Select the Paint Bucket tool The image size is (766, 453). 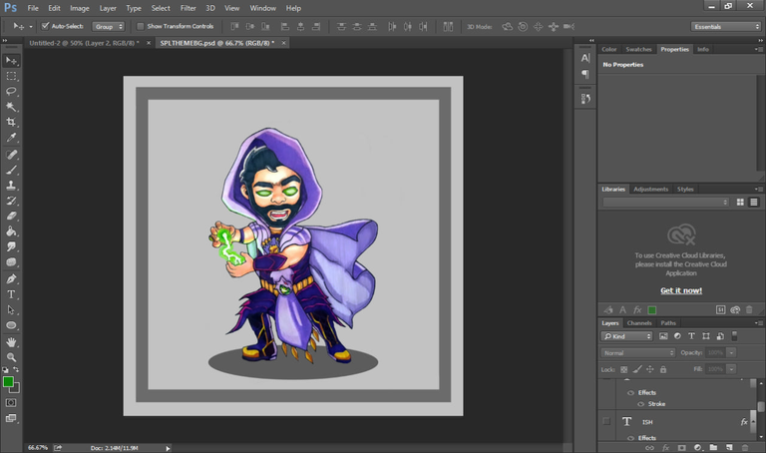pos(11,231)
